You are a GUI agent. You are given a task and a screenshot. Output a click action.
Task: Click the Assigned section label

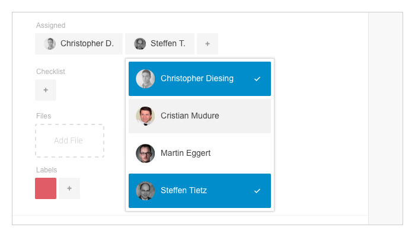pyautogui.click(x=50, y=25)
